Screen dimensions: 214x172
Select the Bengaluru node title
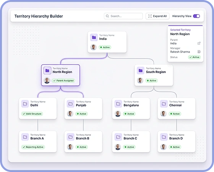(131, 105)
